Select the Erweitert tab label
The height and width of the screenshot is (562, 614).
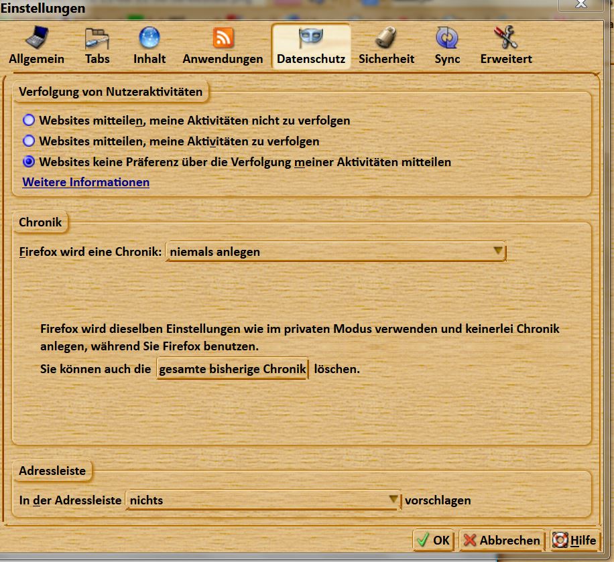click(x=506, y=59)
